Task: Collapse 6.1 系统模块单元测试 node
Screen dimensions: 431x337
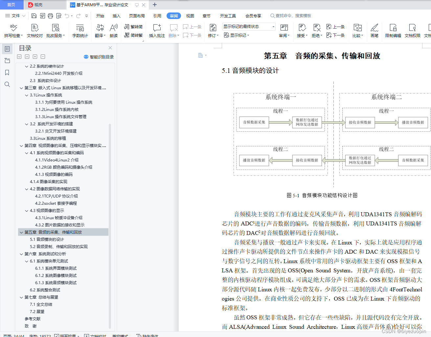Action: tap(27, 261)
